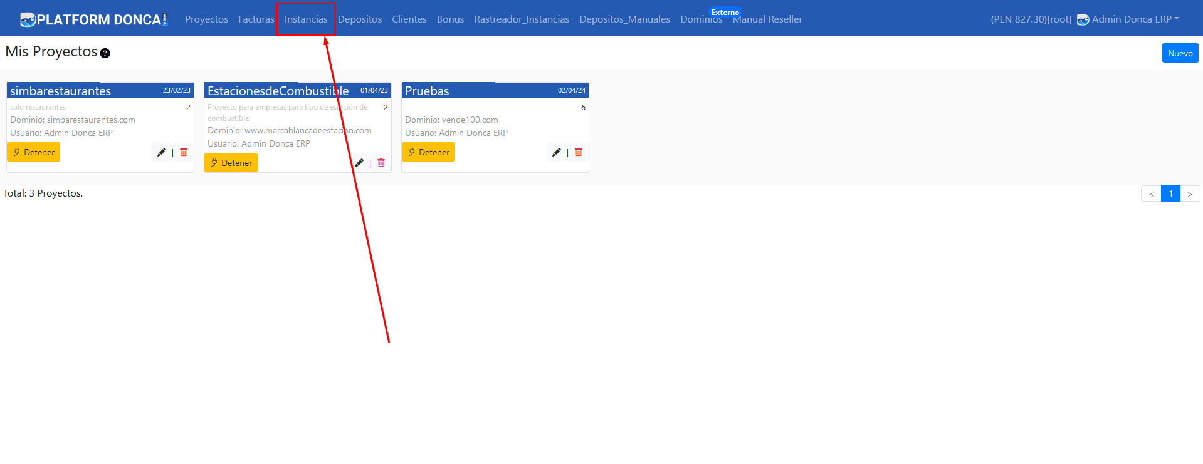Click the trash delete icon on simbarestaurantes card
Image resolution: width=1203 pixels, height=464 pixels.
coord(184,152)
